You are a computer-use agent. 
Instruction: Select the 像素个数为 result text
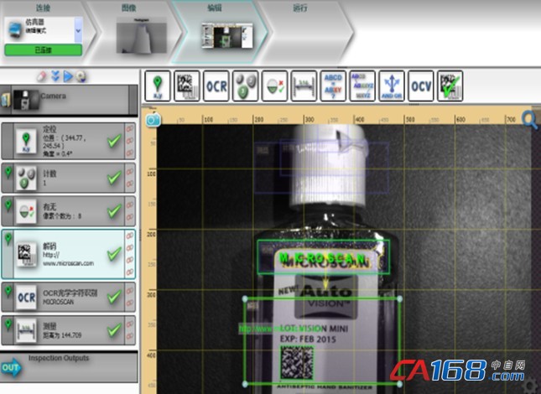(62, 216)
